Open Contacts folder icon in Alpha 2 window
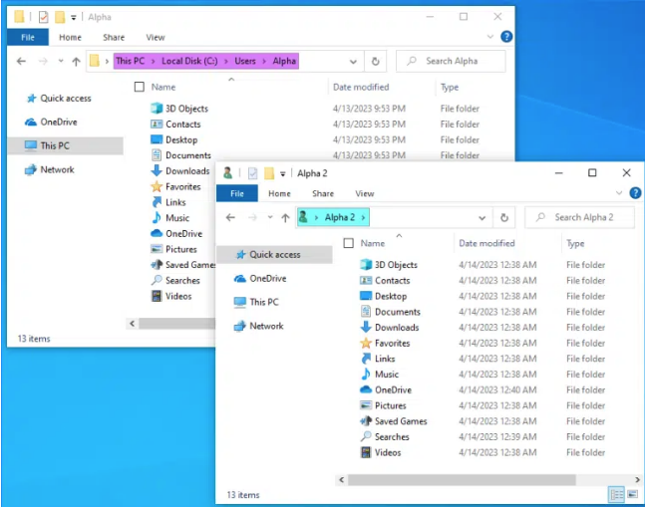The height and width of the screenshot is (507, 645). tap(366, 281)
